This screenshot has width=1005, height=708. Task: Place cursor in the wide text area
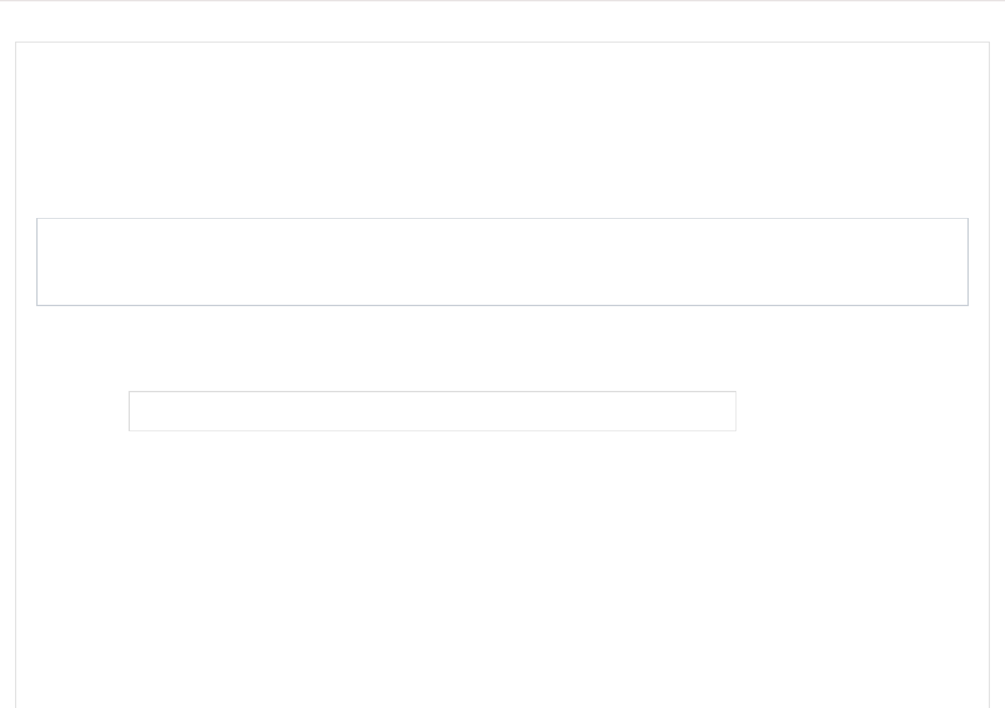[502, 262]
